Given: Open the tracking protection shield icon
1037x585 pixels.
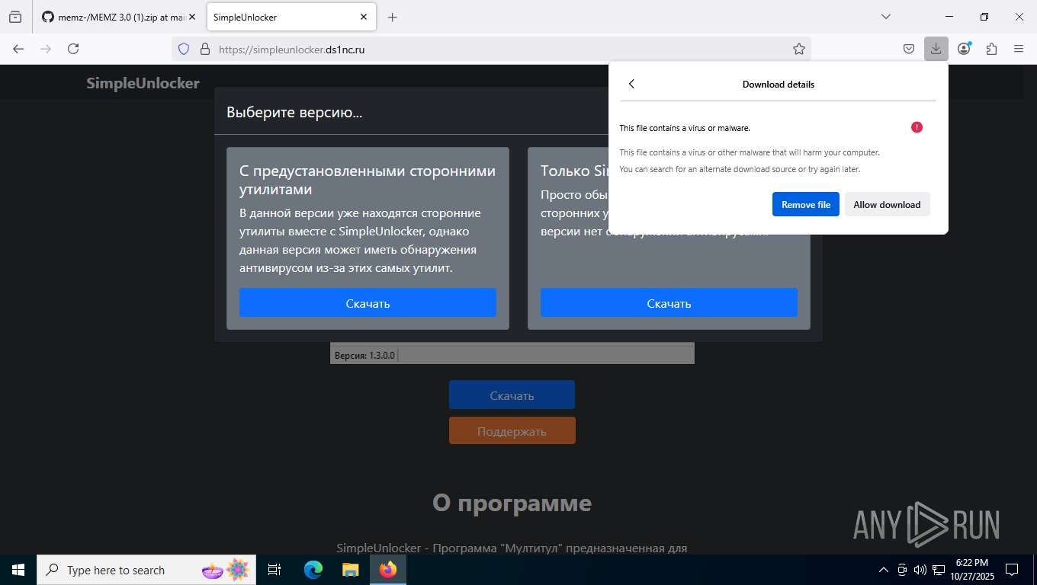Looking at the screenshot, I should (183, 49).
